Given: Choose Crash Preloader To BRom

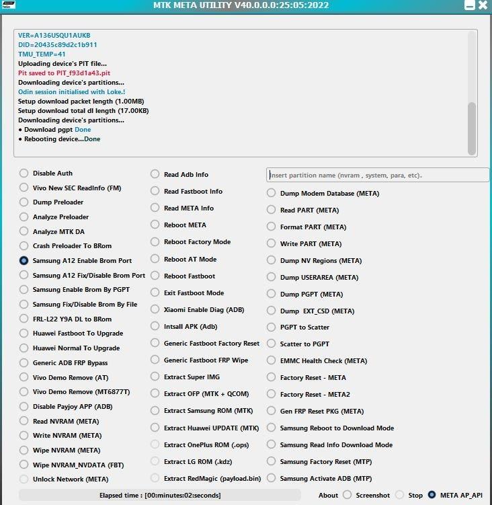Looking at the screenshot, I should tap(24, 245).
